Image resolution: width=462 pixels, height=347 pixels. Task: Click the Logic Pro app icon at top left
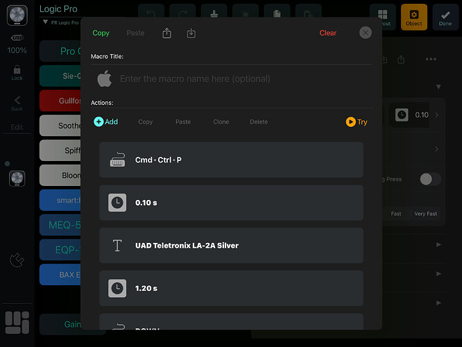click(x=17, y=15)
